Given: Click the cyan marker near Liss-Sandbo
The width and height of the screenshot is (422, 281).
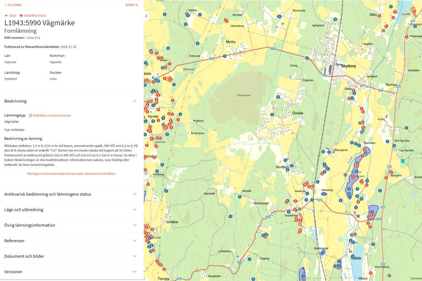Looking at the screenshot, I should 403,161.
